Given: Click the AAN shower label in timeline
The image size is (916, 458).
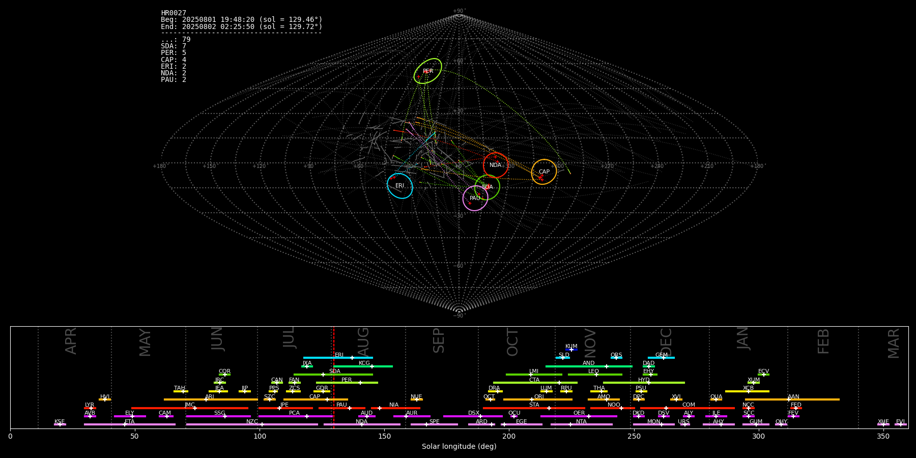Looking at the screenshot, I should [x=794, y=397].
